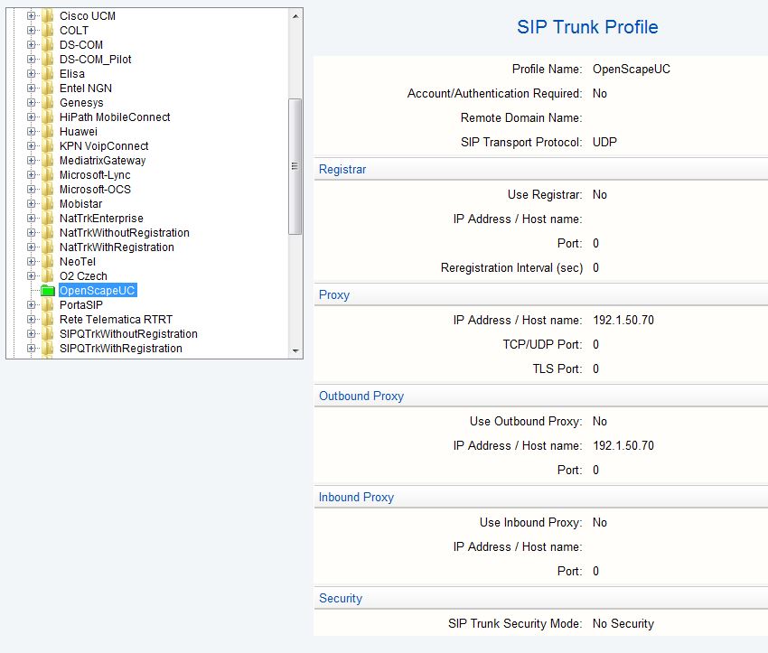Click the Account/Authentication Required No value
The image size is (768, 653).
coord(600,94)
